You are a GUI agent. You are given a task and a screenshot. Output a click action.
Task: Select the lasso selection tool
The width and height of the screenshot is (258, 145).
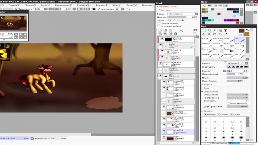pyautogui.click(x=209, y=30)
